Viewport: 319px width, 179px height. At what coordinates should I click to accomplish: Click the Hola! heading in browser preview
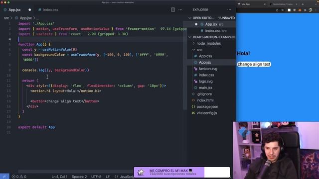coord(243,53)
